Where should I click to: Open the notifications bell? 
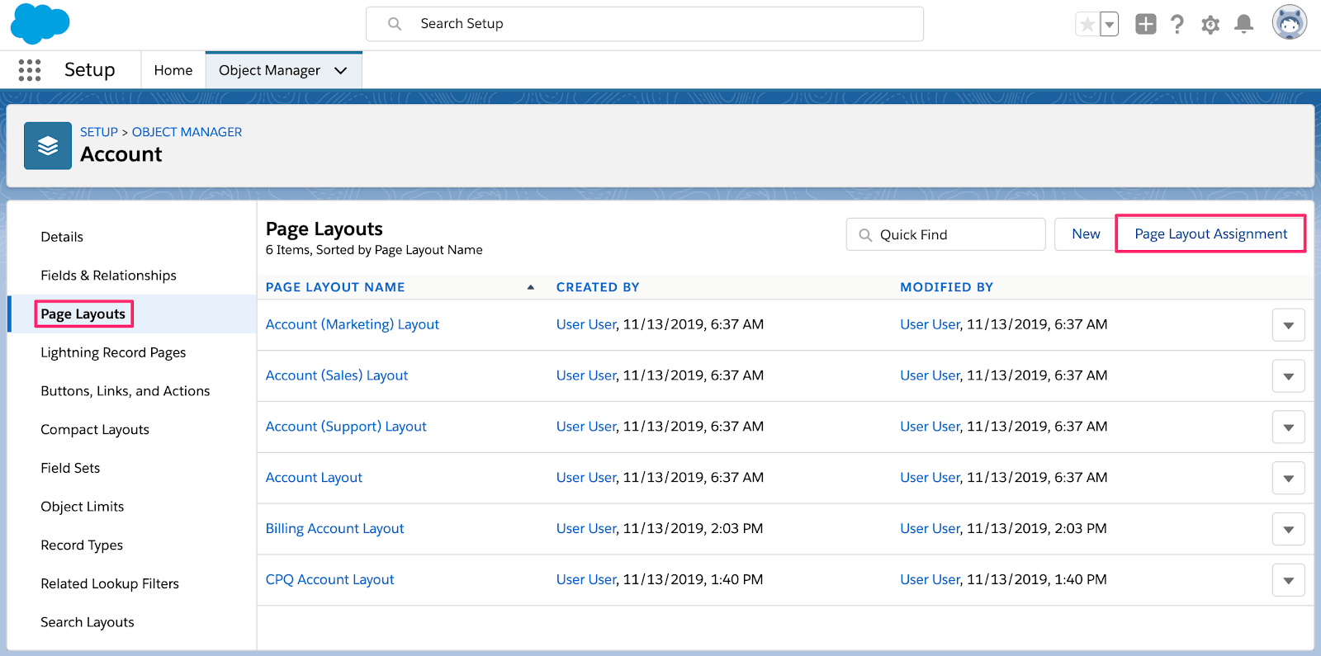[1244, 24]
